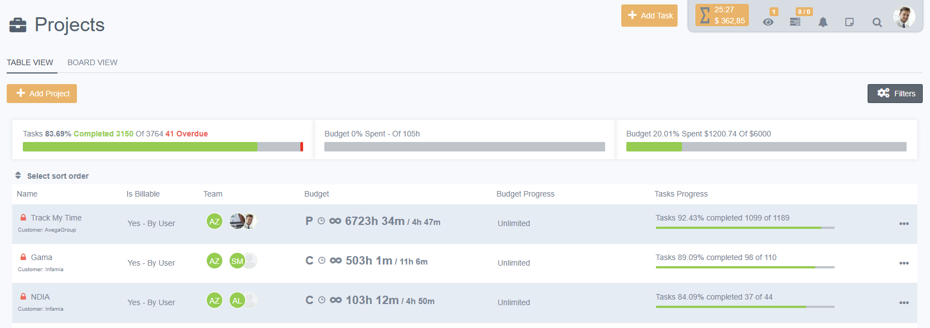Open Select sort order dropdown
This screenshot has width=930, height=328.
tap(52, 176)
